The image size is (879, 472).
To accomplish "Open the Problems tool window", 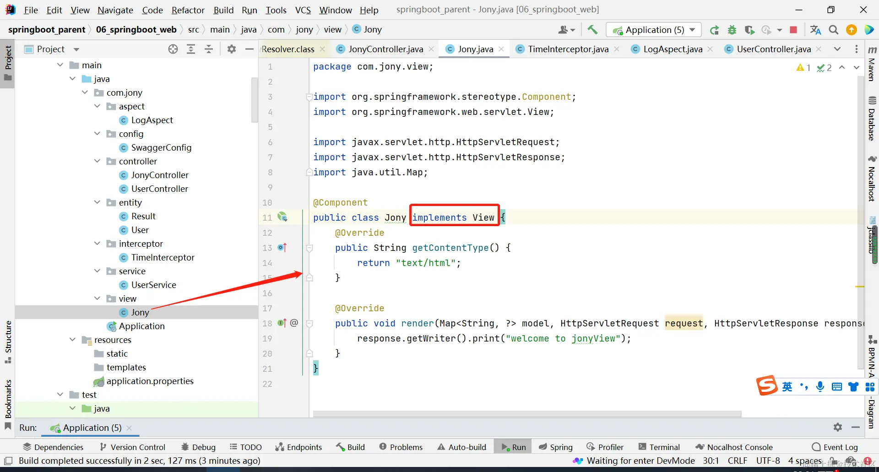I will pos(401,447).
